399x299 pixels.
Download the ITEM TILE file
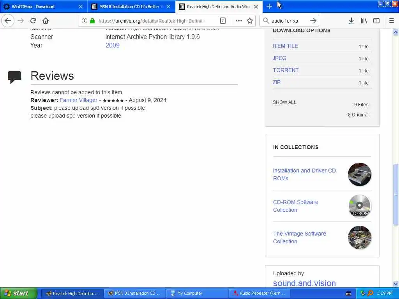(285, 46)
